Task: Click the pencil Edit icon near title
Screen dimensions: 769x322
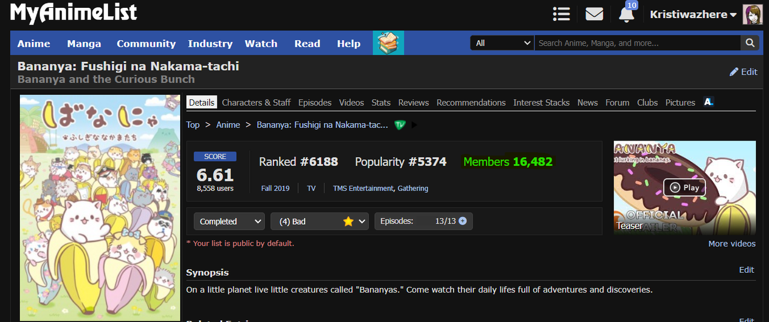Action: 734,71
